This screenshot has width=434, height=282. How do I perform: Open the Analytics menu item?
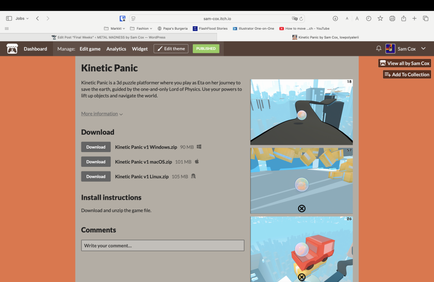[116, 49]
